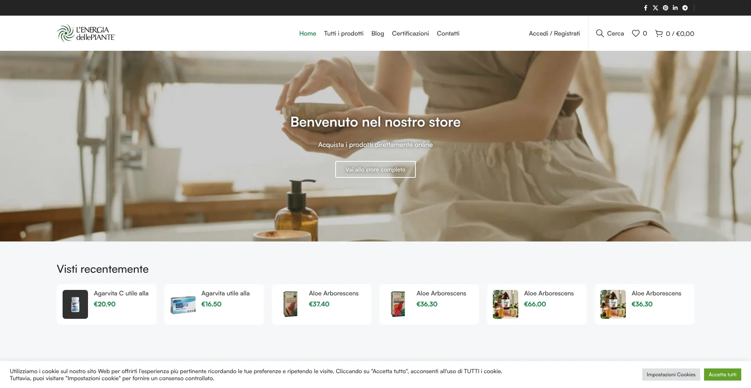Click Accetta tutti cookie button

click(x=722, y=374)
